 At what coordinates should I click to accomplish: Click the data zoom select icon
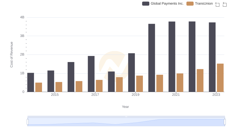[x=217, y=4]
